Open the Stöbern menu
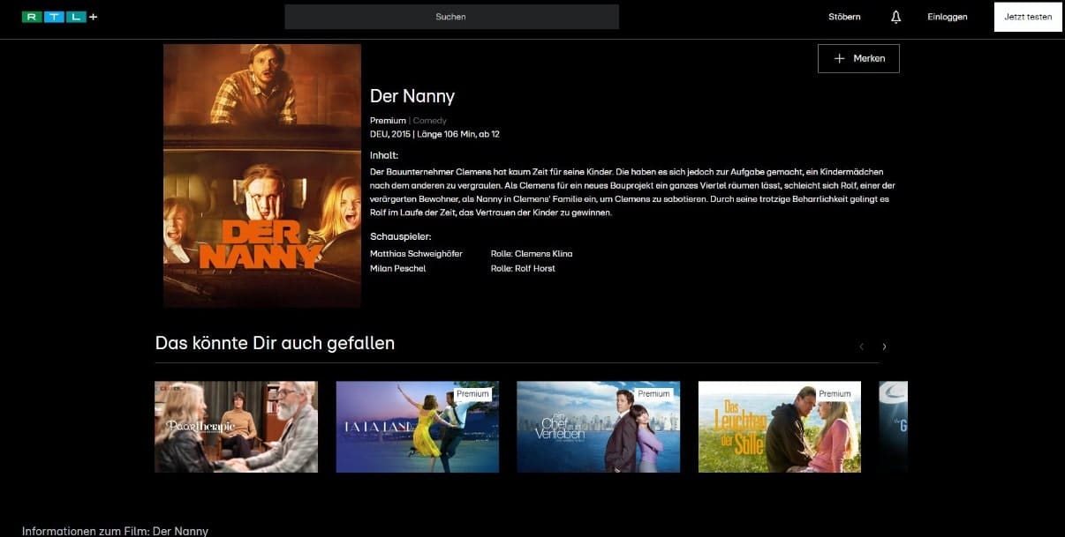Screen dimensions: 1065x537 844,17
